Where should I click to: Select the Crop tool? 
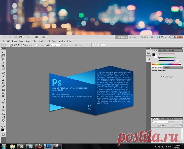point(3,66)
